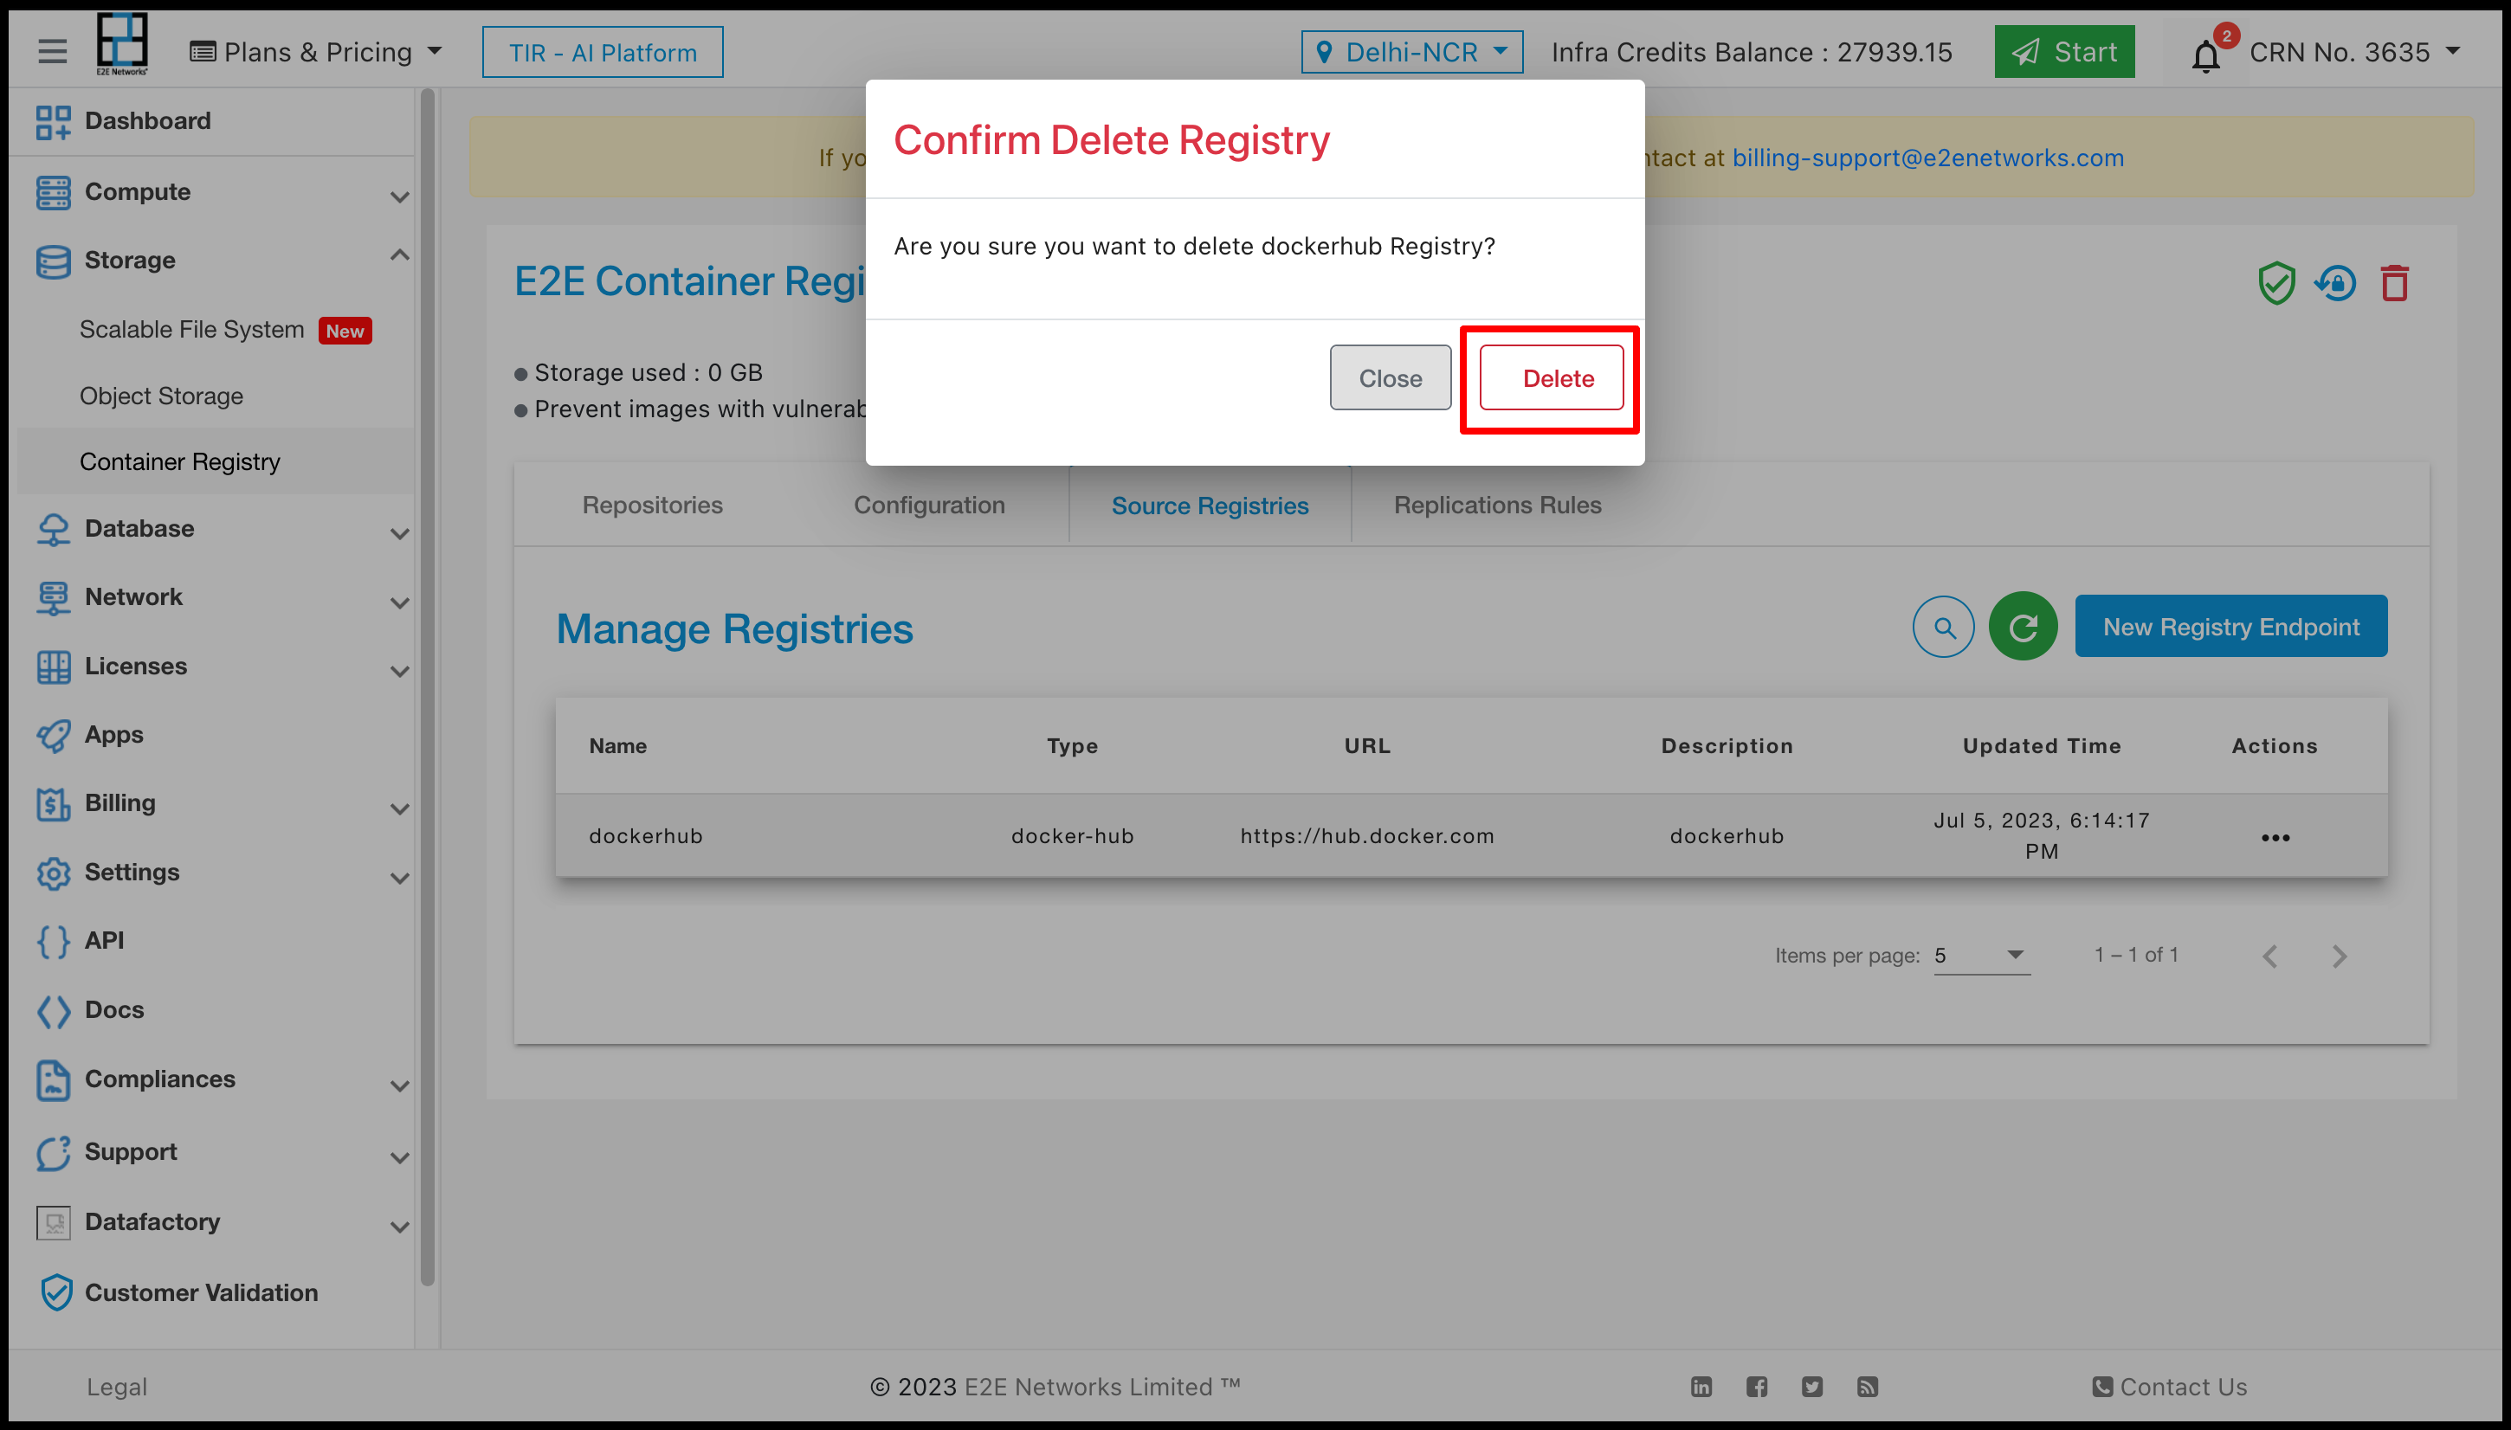Click the green refresh icon
This screenshot has width=2511, height=1430.
click(x=2023, y=626)
